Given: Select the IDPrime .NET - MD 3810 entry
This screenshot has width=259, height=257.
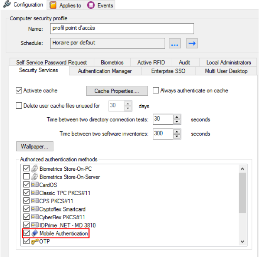Looking at the screenshot, I should (x=67, y=225).
